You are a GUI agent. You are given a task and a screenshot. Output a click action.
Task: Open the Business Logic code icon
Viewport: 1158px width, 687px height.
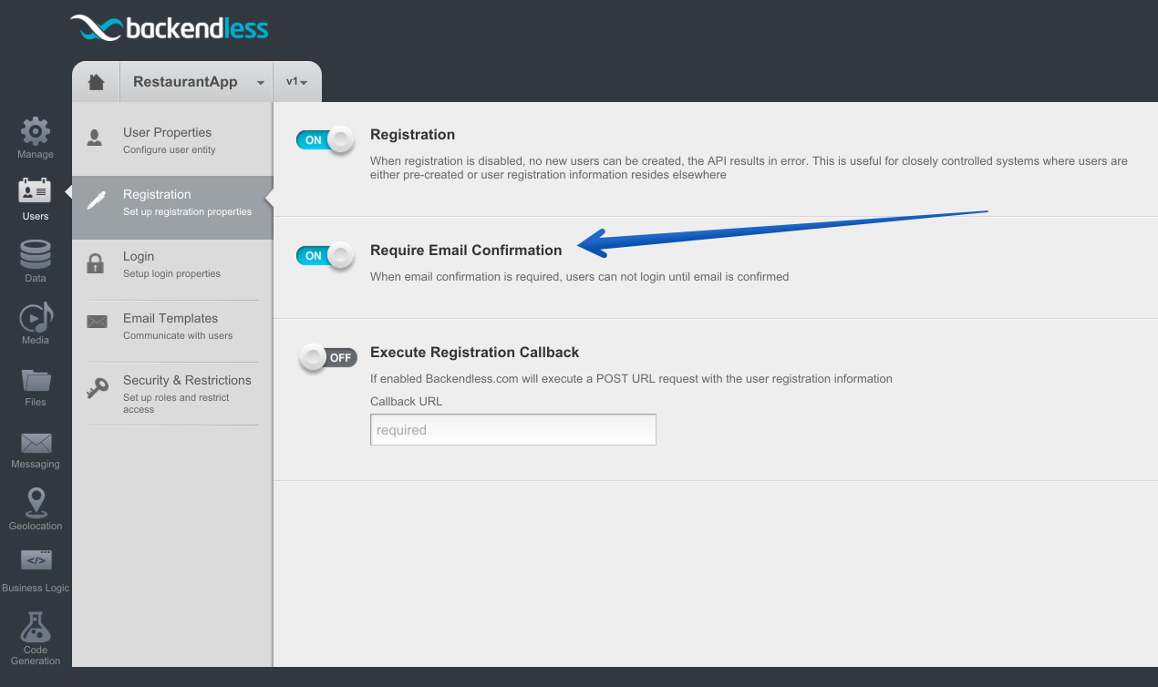[36, 560]
